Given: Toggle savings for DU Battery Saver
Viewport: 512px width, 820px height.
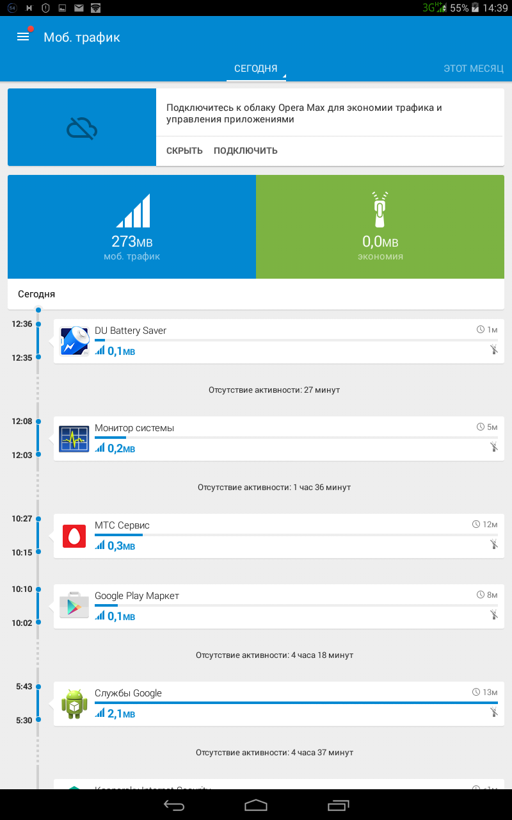Looking at the screenshot, I should click(x=493, y=350).
